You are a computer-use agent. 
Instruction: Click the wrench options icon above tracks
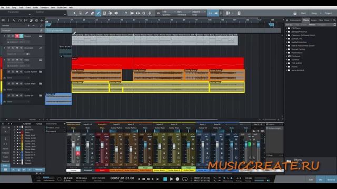(14, 20)
